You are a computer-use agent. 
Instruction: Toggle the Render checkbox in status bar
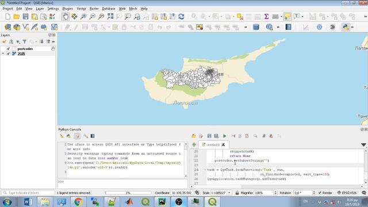[x=320, y=193]
